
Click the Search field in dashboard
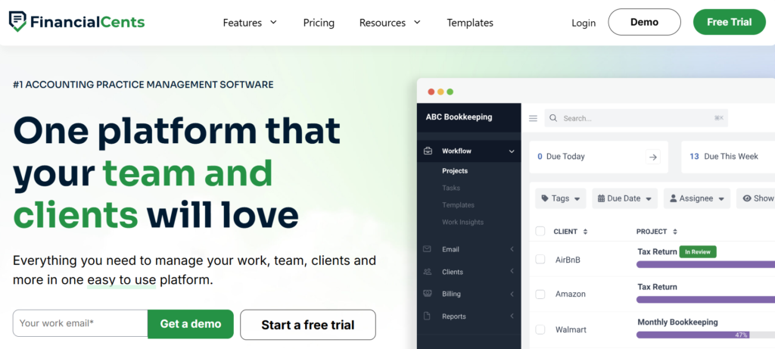pos(636,118)
